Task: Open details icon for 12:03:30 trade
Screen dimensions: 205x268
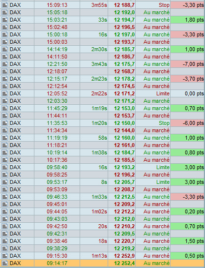Action: click(x=4, y=101)
